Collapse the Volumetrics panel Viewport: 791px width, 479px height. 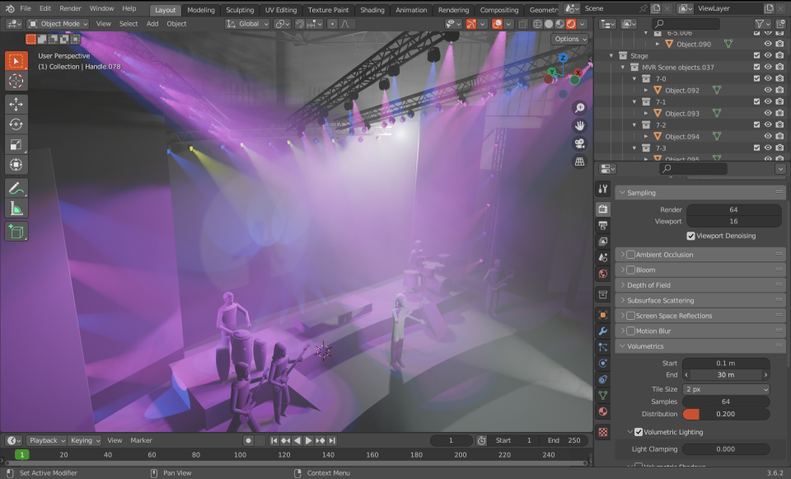click(x=623, y=346)
